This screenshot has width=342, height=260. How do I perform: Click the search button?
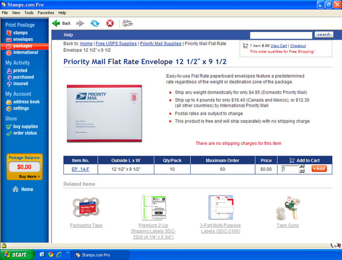point(324,35)
